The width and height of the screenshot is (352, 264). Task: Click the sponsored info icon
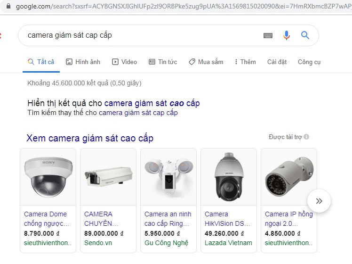click(306, 137)
